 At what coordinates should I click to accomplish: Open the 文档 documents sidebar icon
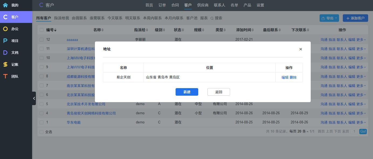[5, 53]
